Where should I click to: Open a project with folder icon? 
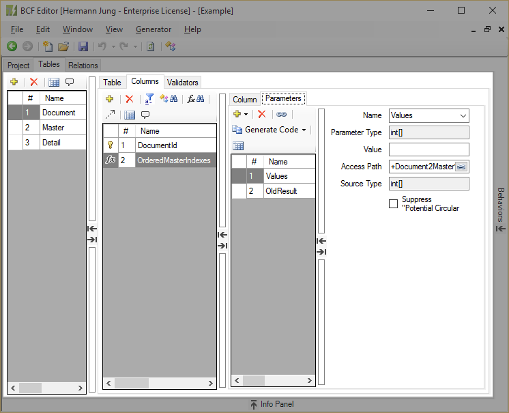pyautogui.click(x=63, y=46)
